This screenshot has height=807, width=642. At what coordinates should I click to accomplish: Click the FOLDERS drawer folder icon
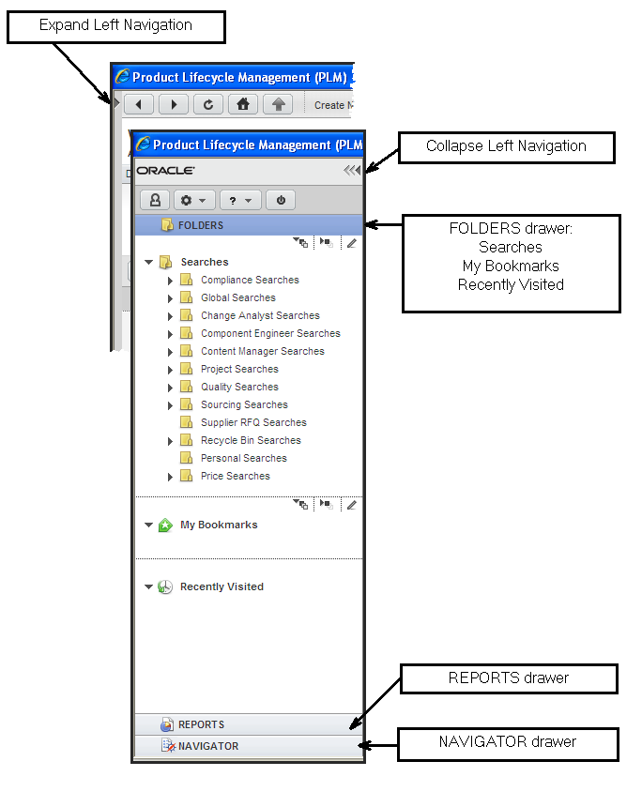pos(167,225)
